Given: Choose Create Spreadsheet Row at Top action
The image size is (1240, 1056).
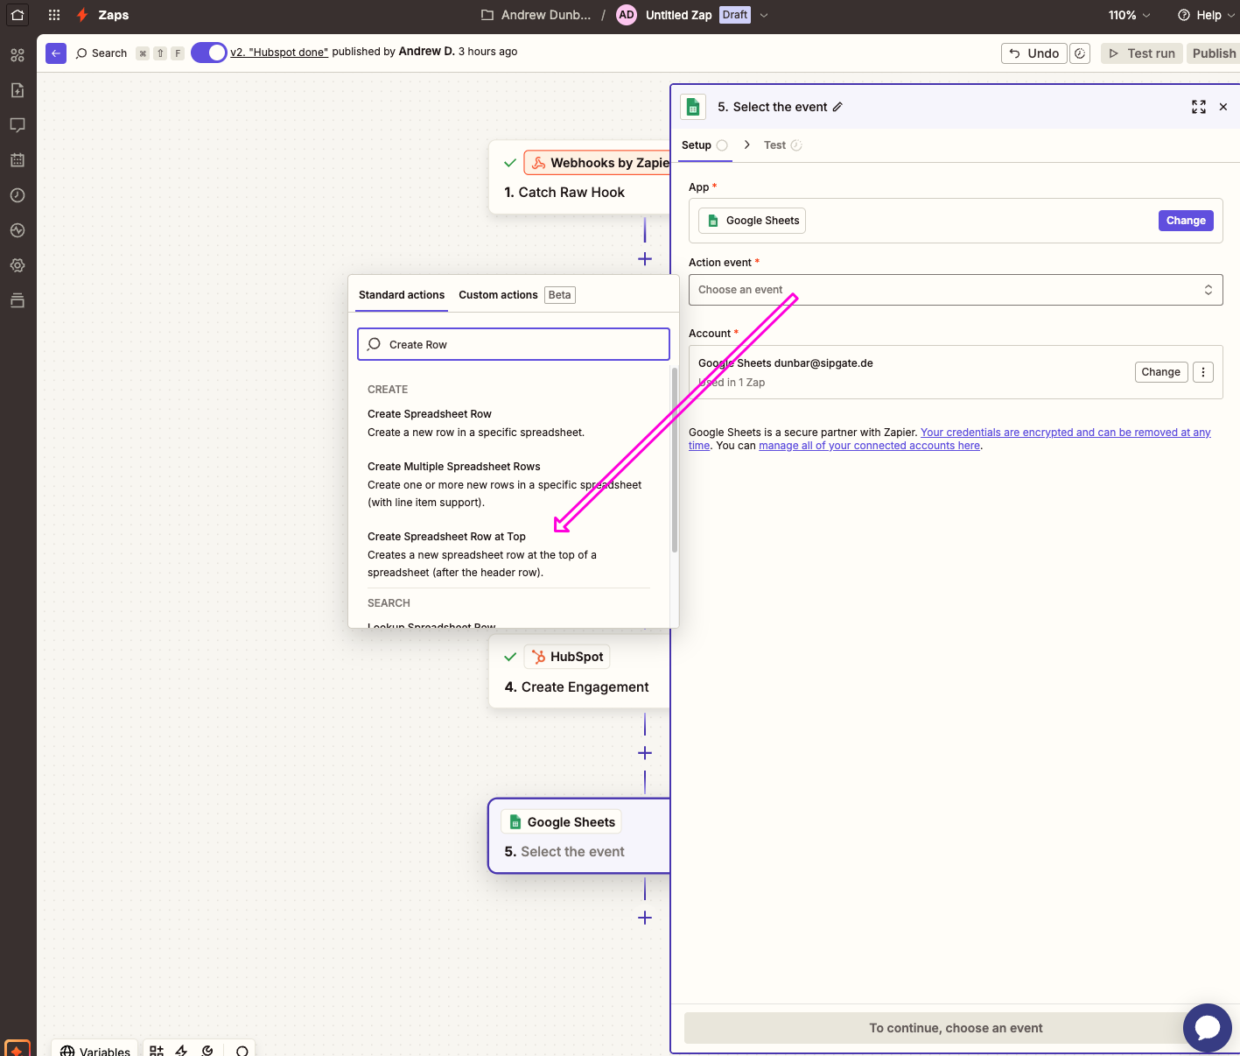Looking at the screenshot, I should (x=508, y=554).
